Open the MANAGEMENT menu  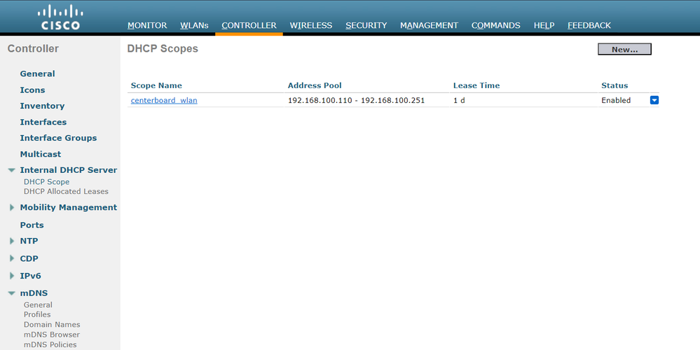[x=429, y=25]
